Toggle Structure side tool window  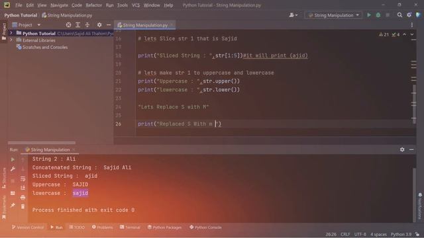[x=4, y=178]
